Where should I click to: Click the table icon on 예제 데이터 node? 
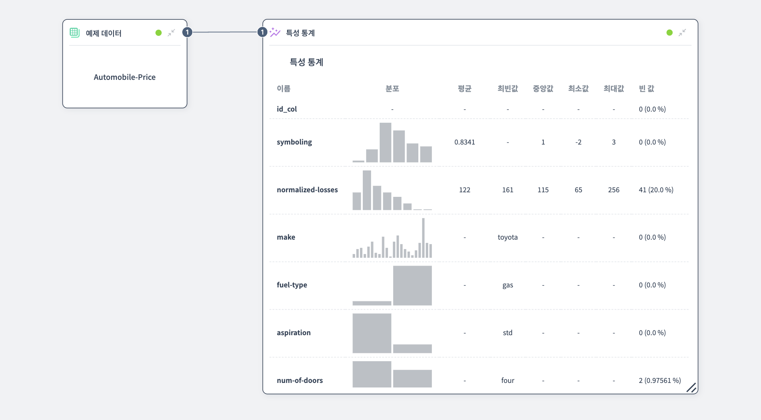click(74, 33)
